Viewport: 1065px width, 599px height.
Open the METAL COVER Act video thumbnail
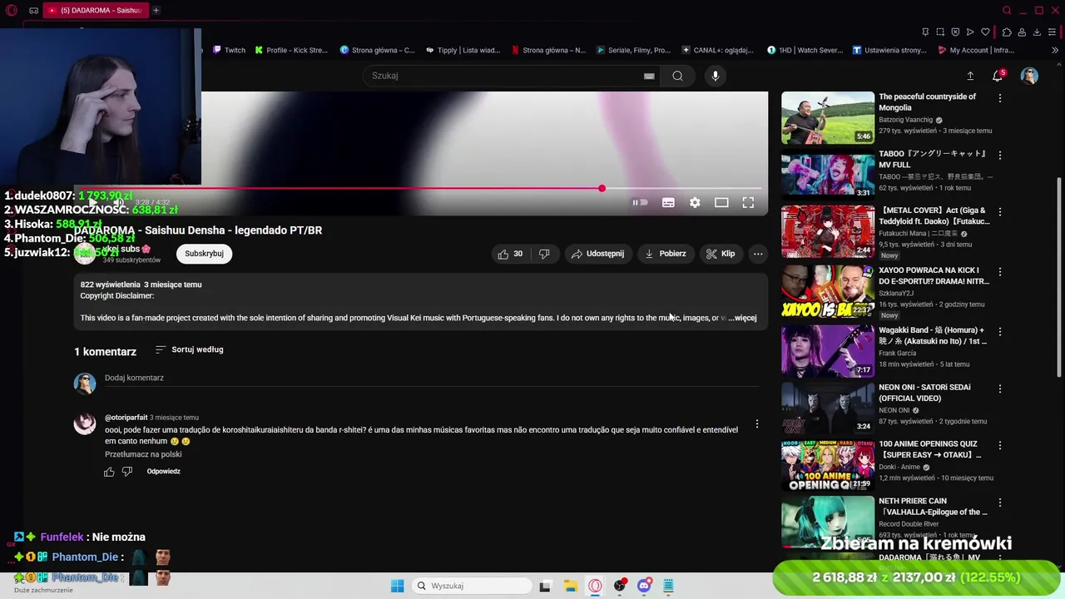pos(828,232)
